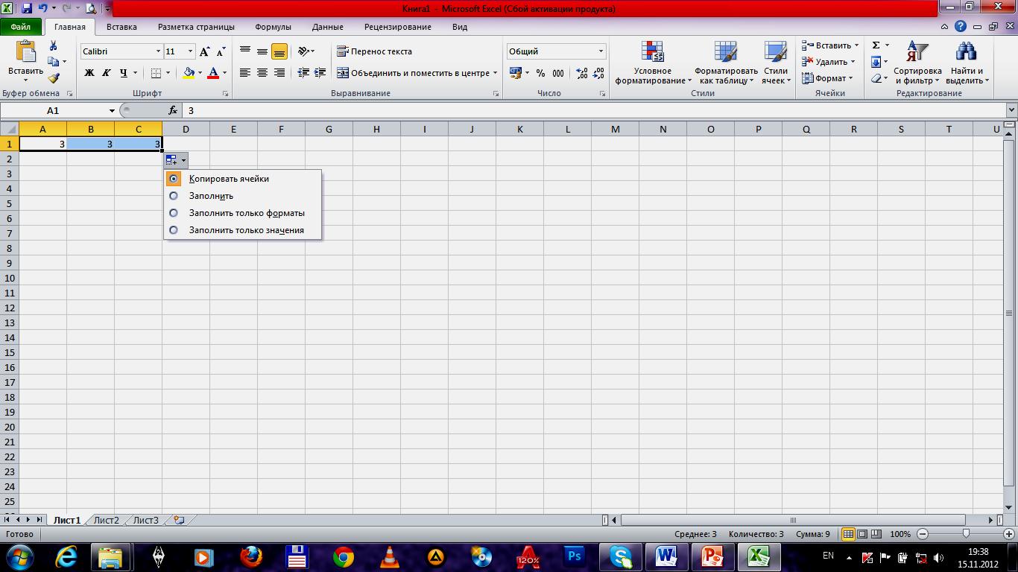Align text to the left
The height and width of the screenshot is (572, 1018).
[x=245, y=73]
